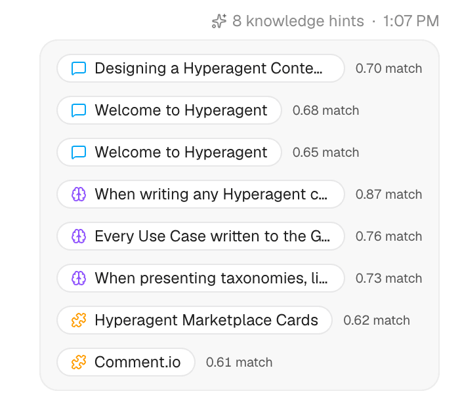Open the Hyperagent Marketplace Cards chip
462x408 pixels.
(194, 320)
